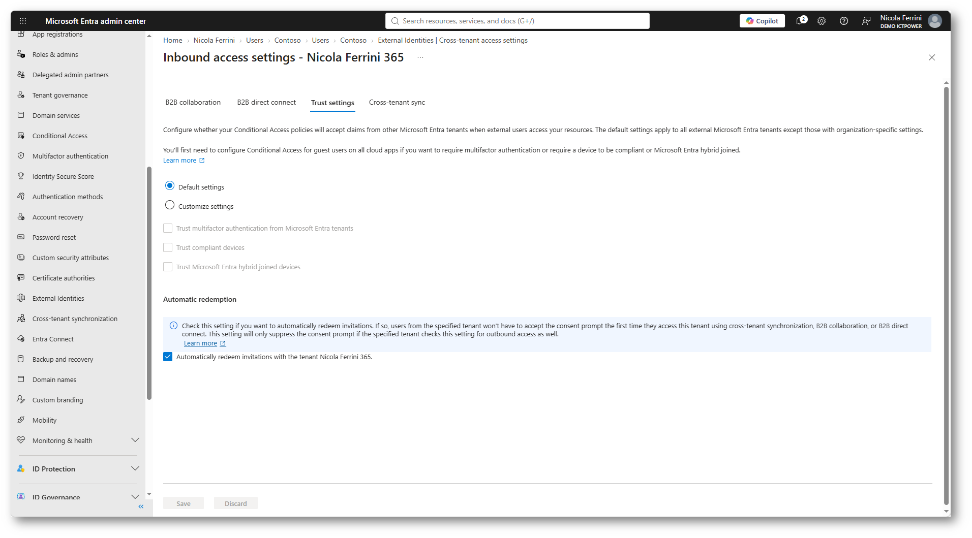Screen dimensions: 972x538
Task: Open the Copilot button
Action: point(762,21)
